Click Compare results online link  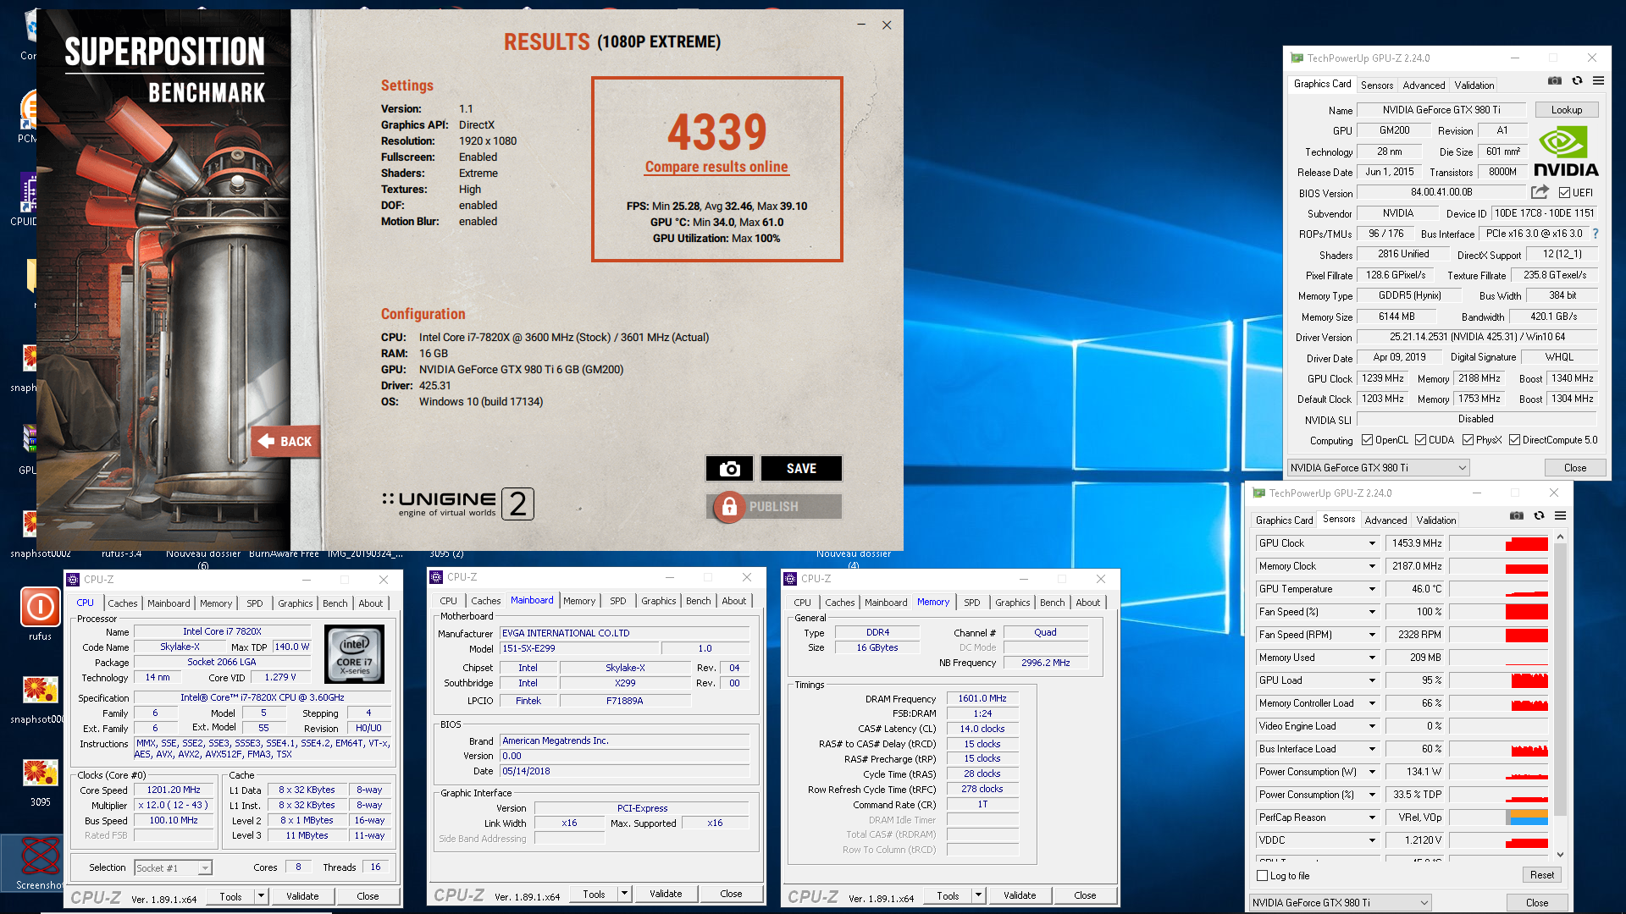click(716, 167)
